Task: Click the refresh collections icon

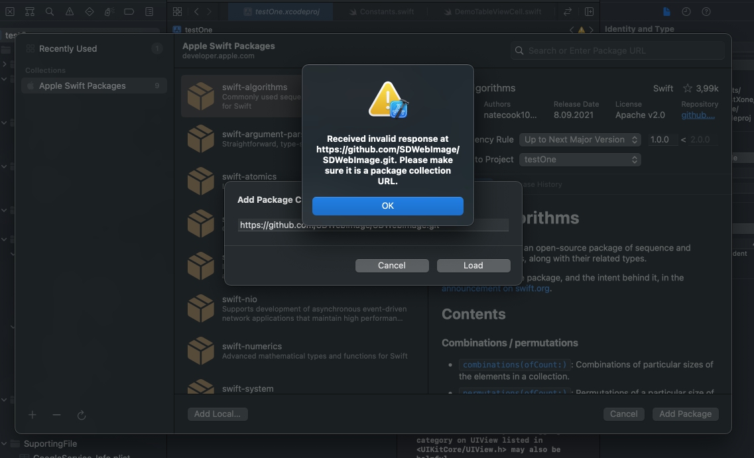Action: pos(82,415)
